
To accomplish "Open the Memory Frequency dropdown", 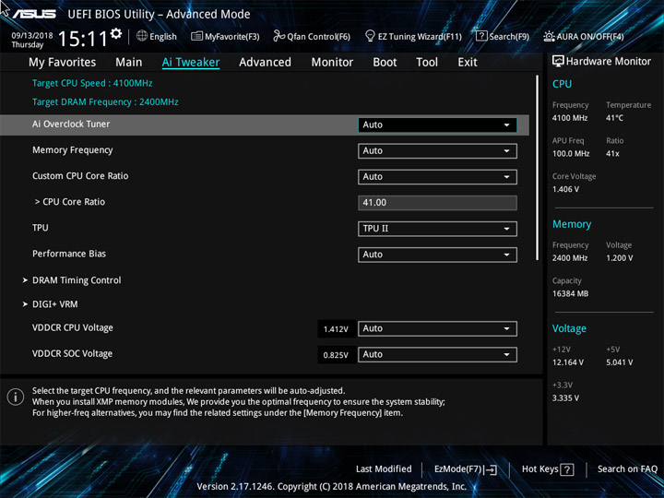I will point(437,150).
